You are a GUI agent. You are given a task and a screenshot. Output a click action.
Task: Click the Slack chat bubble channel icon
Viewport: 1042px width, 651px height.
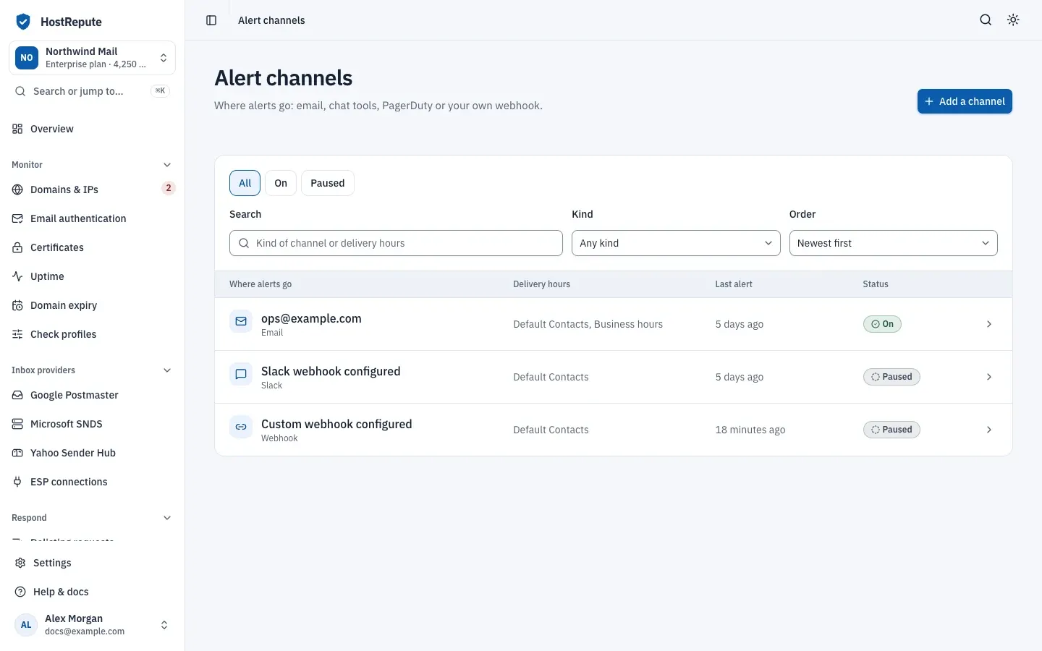[241, 374]
